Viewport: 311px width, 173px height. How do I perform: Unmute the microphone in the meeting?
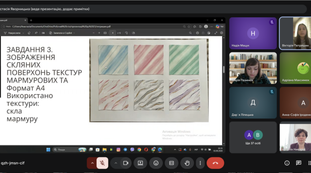(102, 163)
